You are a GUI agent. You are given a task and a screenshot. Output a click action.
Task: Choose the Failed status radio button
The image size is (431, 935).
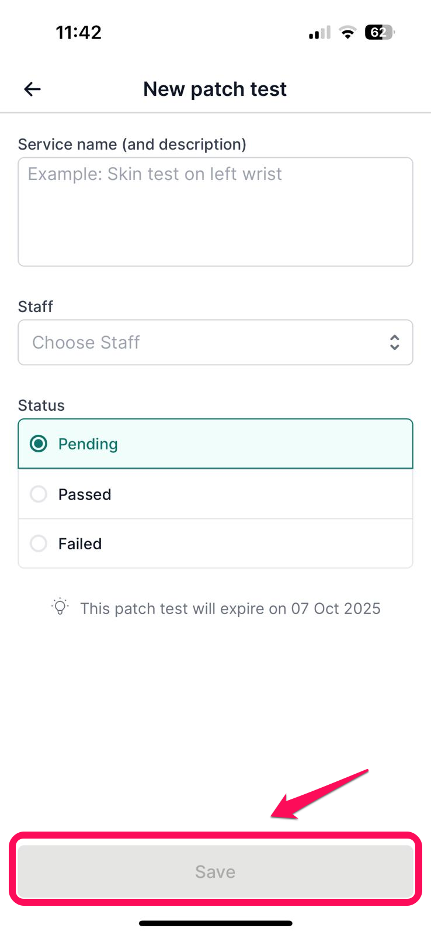39,543
